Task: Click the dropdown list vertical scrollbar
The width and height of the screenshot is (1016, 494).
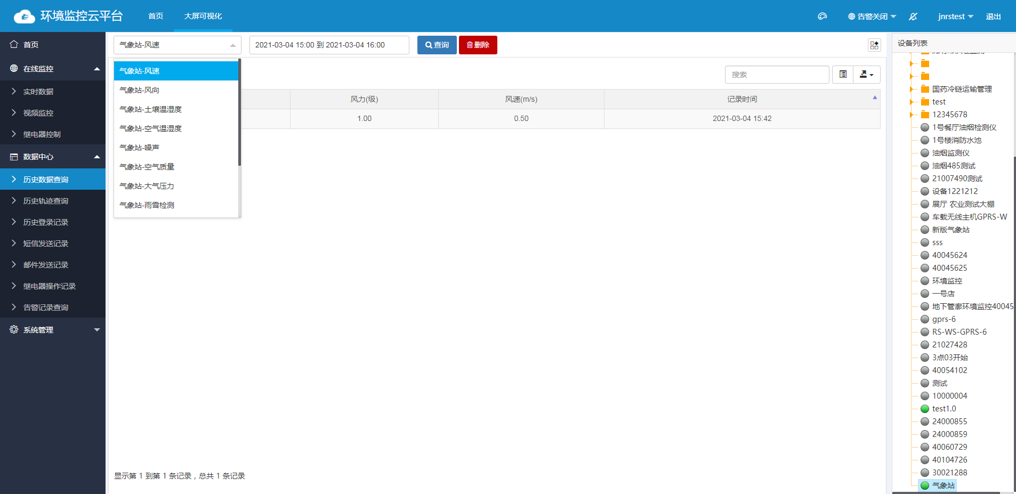Action: click(x=239, y=113)
